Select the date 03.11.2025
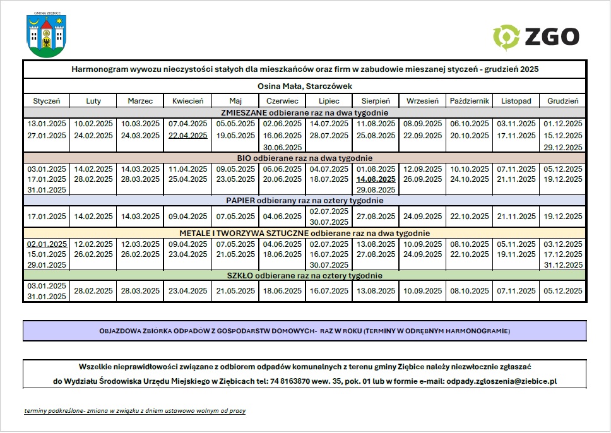The image size is (611, 433). click(x=516, y=124)
